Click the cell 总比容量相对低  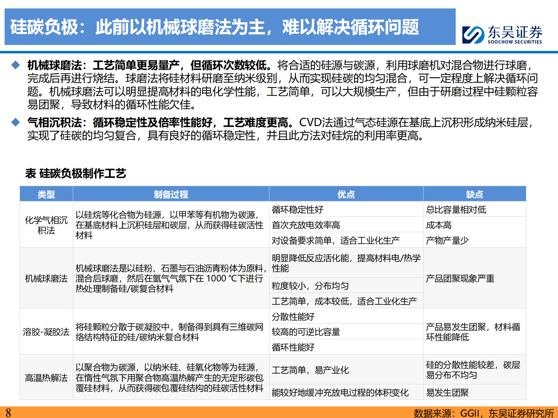pyautogui.click(x=475, y=209)
